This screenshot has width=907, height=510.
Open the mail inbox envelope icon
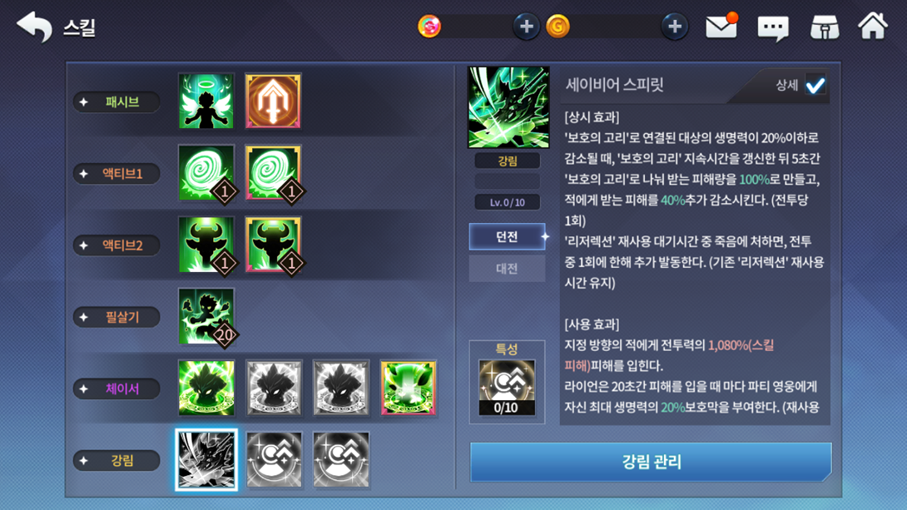(x=721, y=27)
